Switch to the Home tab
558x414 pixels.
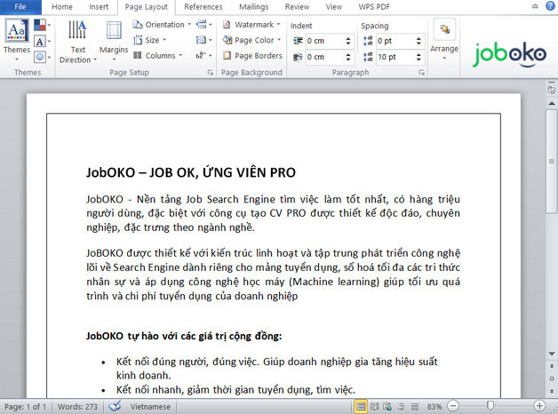(x=62, y=7)
